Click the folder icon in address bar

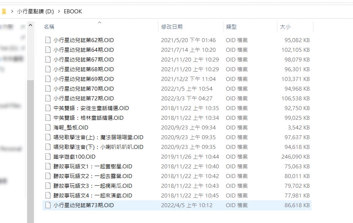point(4,11)
